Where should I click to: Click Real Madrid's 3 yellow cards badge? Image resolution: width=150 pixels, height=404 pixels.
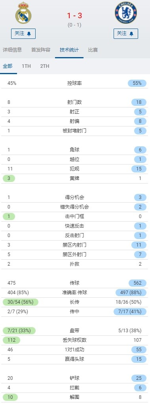point(9,178)
